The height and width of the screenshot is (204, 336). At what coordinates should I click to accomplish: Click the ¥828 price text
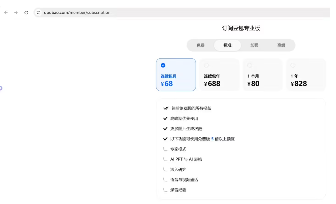pos(299,84)
